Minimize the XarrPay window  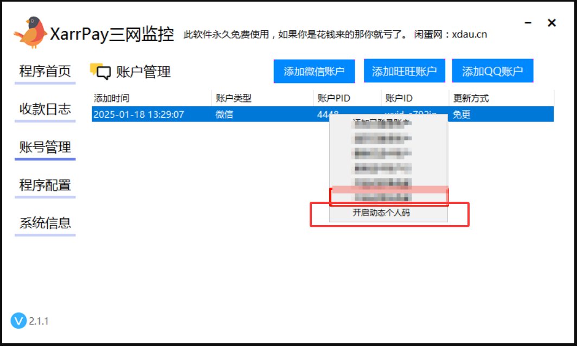tap(528, 23)
